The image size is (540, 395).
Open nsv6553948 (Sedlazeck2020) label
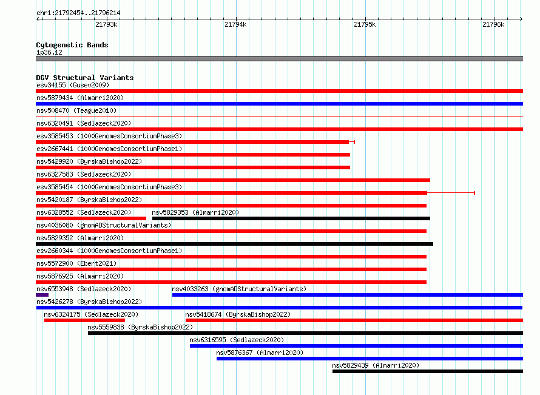(84, 289)
